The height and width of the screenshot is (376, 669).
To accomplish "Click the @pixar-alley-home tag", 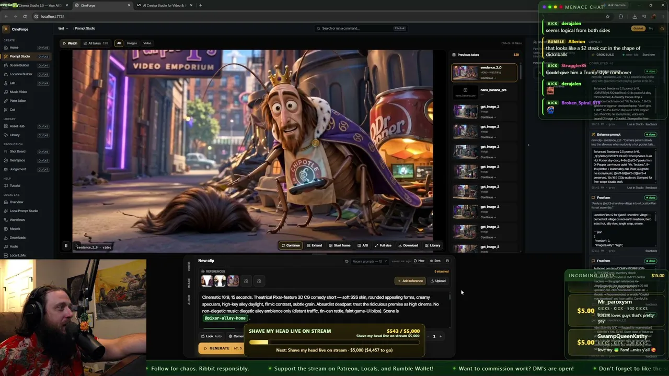I will pos(225,318).
